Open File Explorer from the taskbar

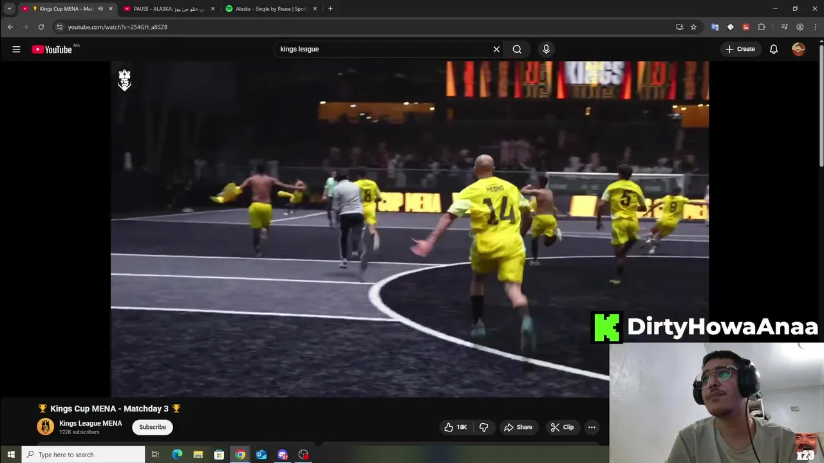198,455
